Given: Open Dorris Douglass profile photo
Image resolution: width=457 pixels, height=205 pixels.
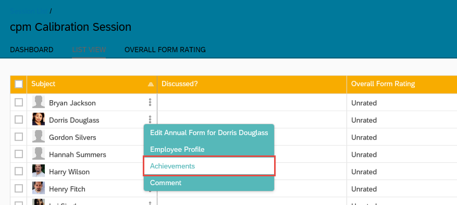Looking at the screenshot, I should click(39, 119).
